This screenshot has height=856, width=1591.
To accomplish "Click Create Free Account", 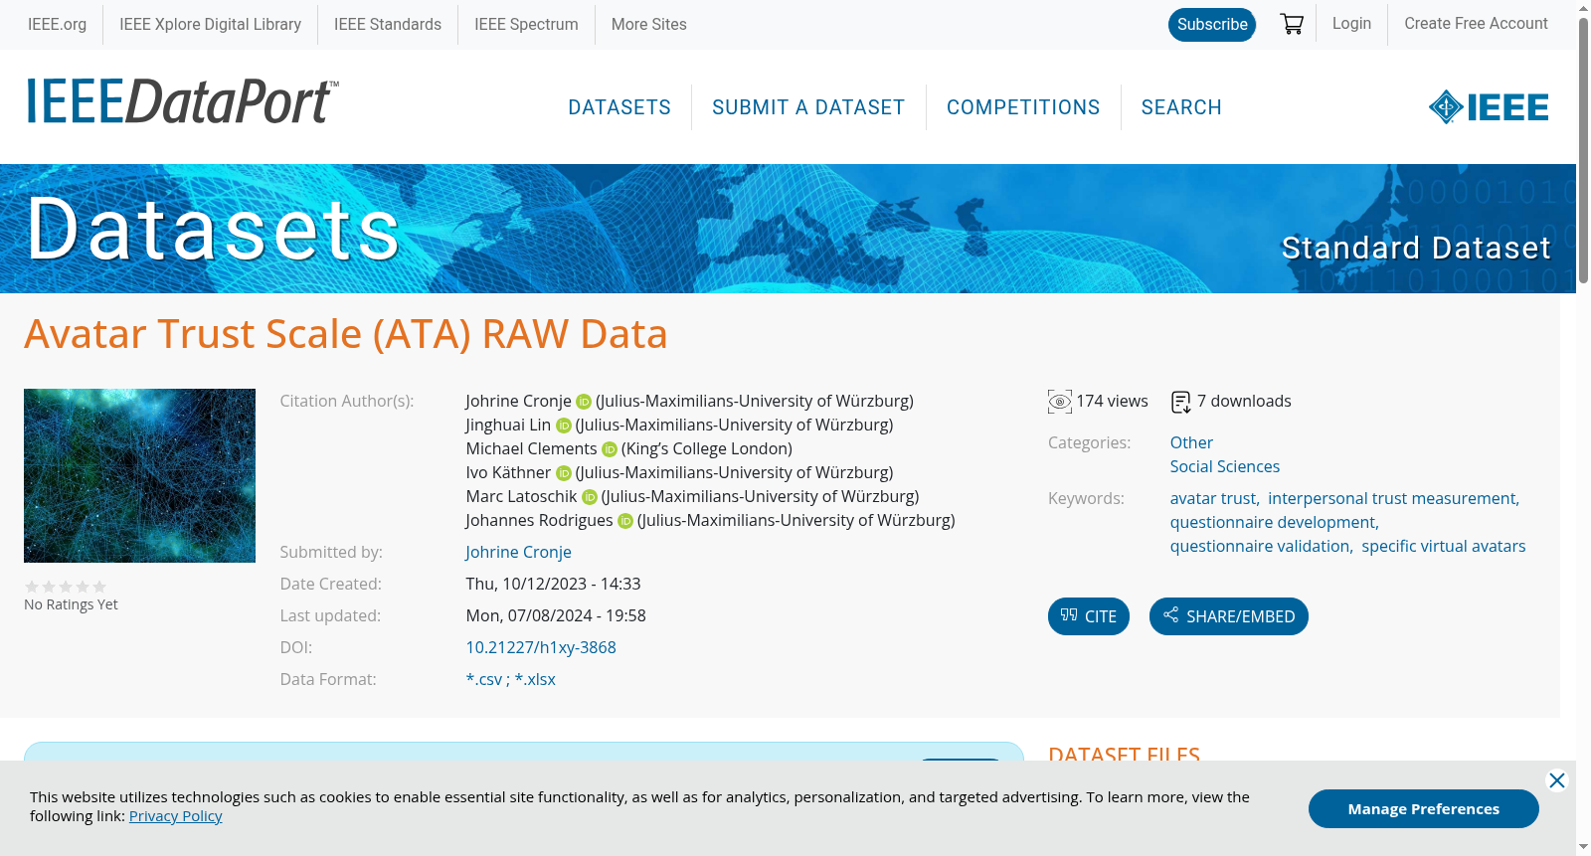I will (x=1476, y=23).
